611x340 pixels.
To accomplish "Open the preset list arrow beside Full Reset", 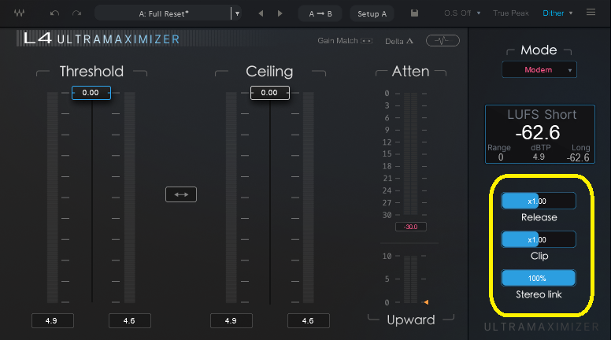I will (236, 13).
